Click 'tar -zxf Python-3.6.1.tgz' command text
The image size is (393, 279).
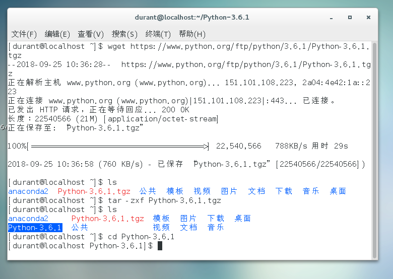(x=164, y=200)
